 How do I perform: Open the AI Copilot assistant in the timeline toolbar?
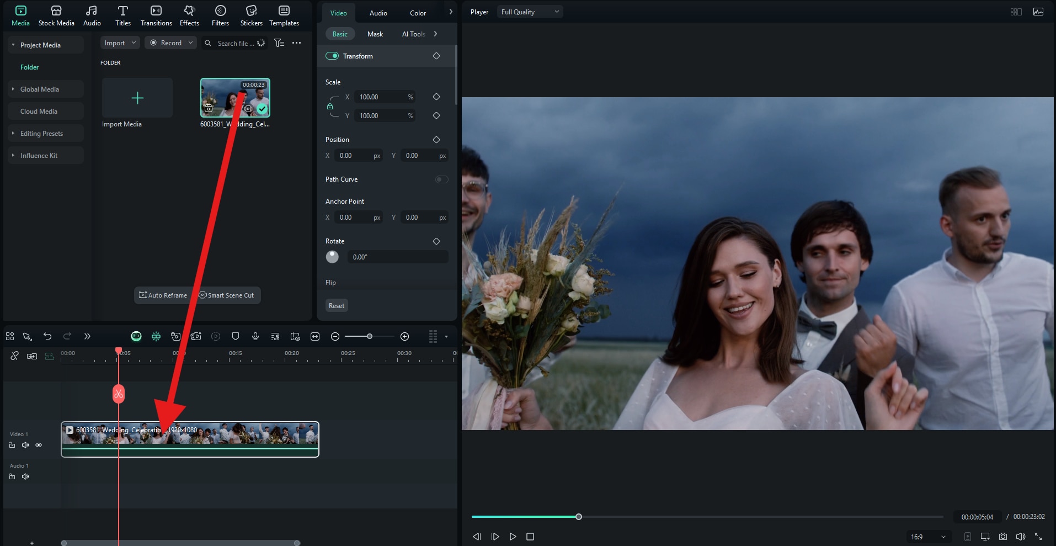tap(135, 336)
